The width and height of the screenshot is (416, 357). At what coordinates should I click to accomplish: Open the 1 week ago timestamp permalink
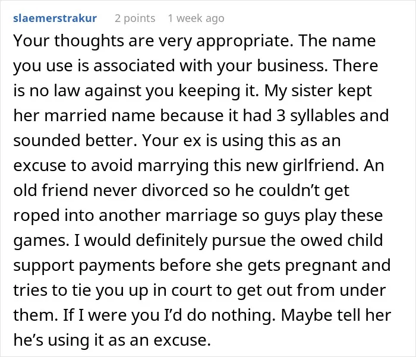196,18
